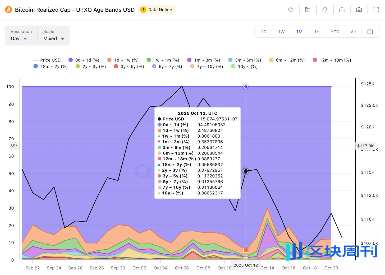Click the Data Notice button
Viewport: 385px width, 275px height.
(157, 10)
